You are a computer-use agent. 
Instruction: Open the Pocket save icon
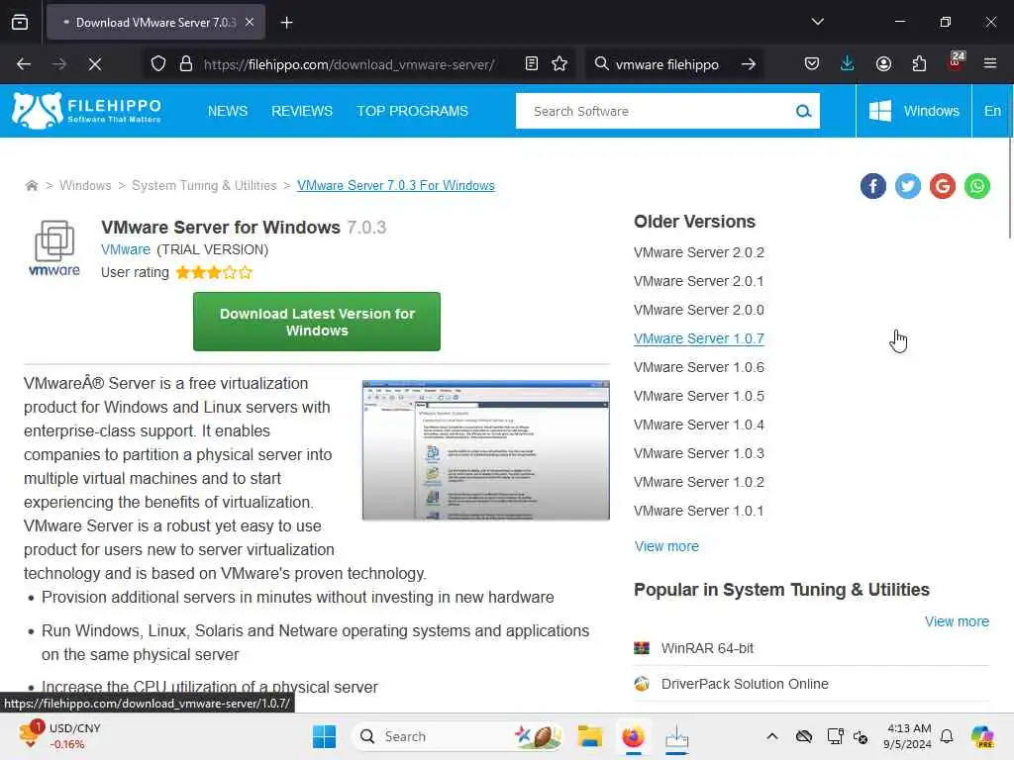point(812,64)
